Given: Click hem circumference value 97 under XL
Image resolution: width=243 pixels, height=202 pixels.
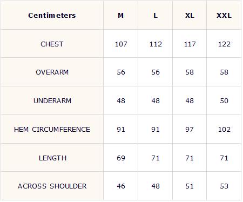Looking at the screenshot, I should pos(190,130).
